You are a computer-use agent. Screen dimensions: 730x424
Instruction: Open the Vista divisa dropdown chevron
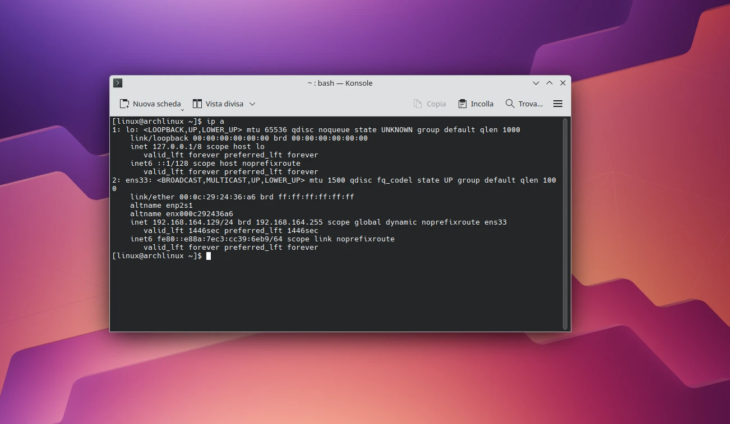pos(253,104)
